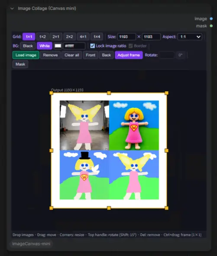Click the ImageCanvas-mini badge
The width and height of the screenshot is (217, 256).
[31, 244]
